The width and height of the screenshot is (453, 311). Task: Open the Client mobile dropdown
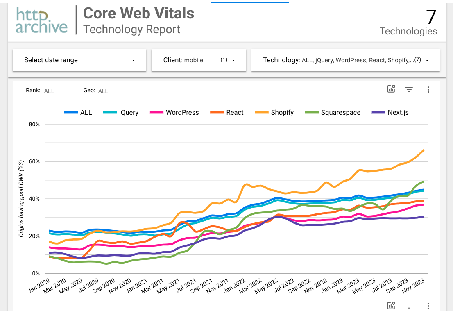(x=199, y=60)
